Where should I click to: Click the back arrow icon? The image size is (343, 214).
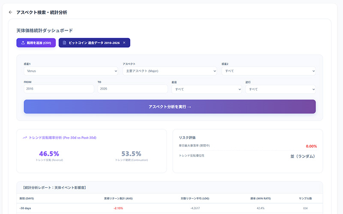click(10, 12)
